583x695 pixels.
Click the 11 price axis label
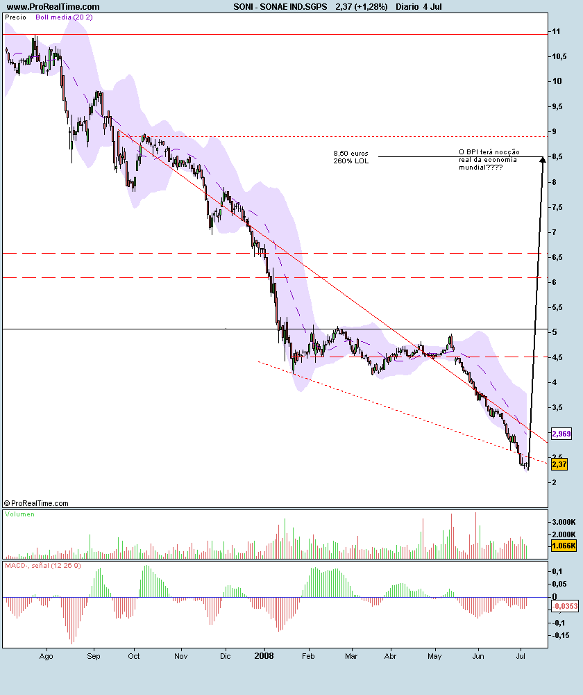(556, 31)
